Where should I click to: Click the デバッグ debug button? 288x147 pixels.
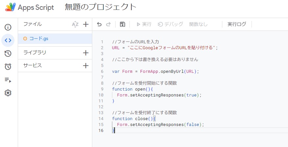[170, 24]
